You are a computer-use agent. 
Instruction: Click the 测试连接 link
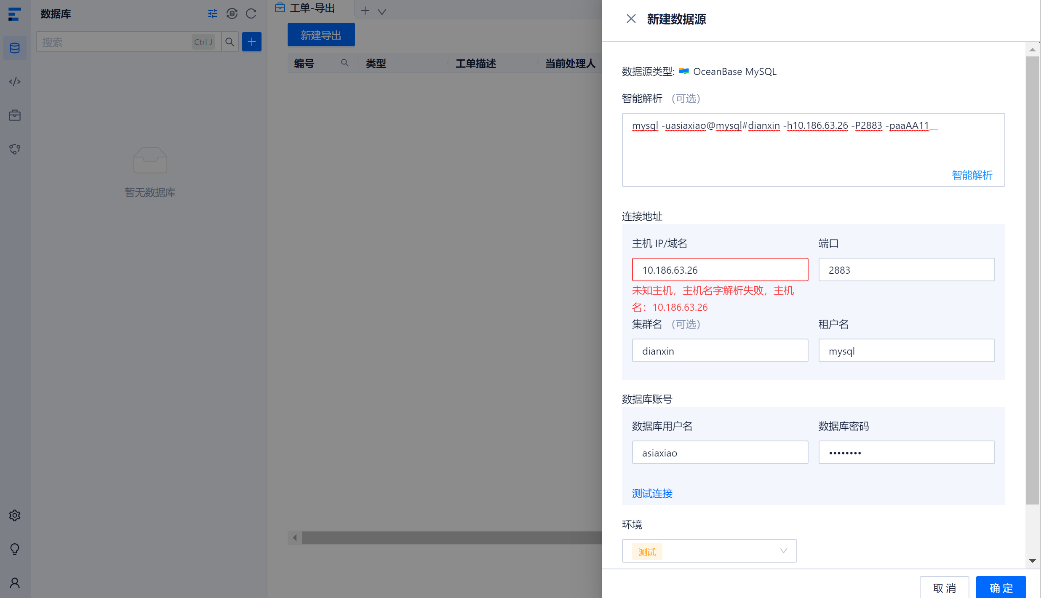click(652, 494)
